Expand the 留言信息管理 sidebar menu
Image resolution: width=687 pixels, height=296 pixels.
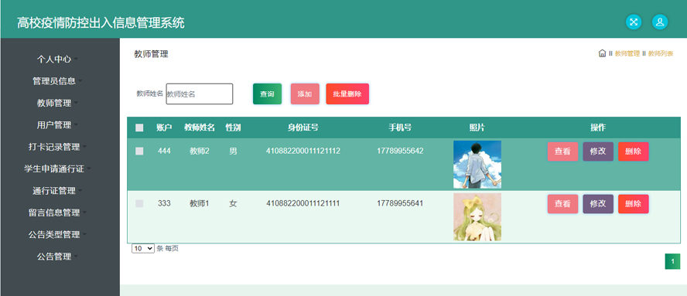pyautogui.click(x=57, y=213)
